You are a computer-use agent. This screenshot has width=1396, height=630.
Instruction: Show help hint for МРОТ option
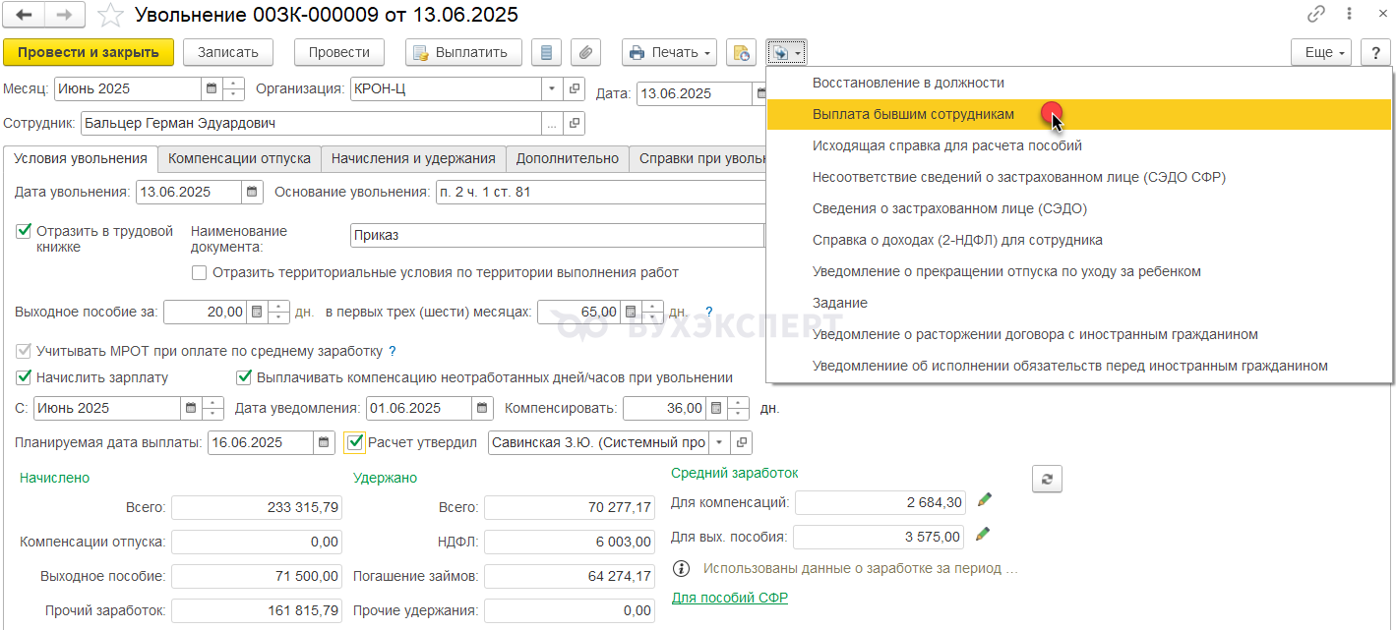click(x=393, y=351)
